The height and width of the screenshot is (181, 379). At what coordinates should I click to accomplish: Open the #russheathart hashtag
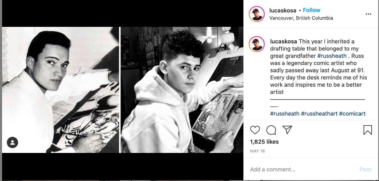pyautogui.click(x=319, y=114)
